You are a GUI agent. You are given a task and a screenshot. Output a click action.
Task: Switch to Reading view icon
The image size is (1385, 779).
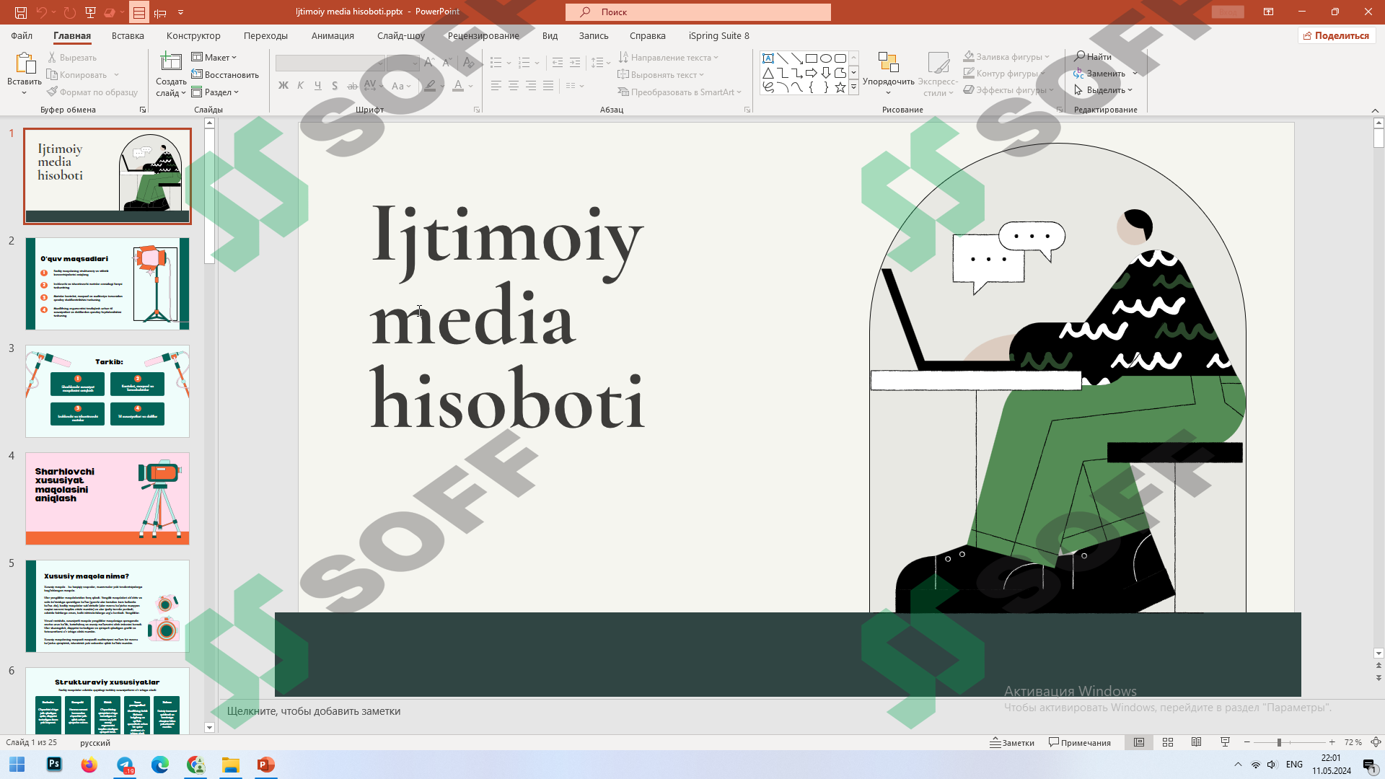(1196, 742)
